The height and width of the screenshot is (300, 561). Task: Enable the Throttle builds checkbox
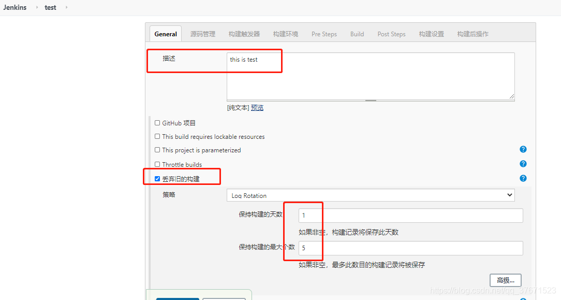coord(157,164)
